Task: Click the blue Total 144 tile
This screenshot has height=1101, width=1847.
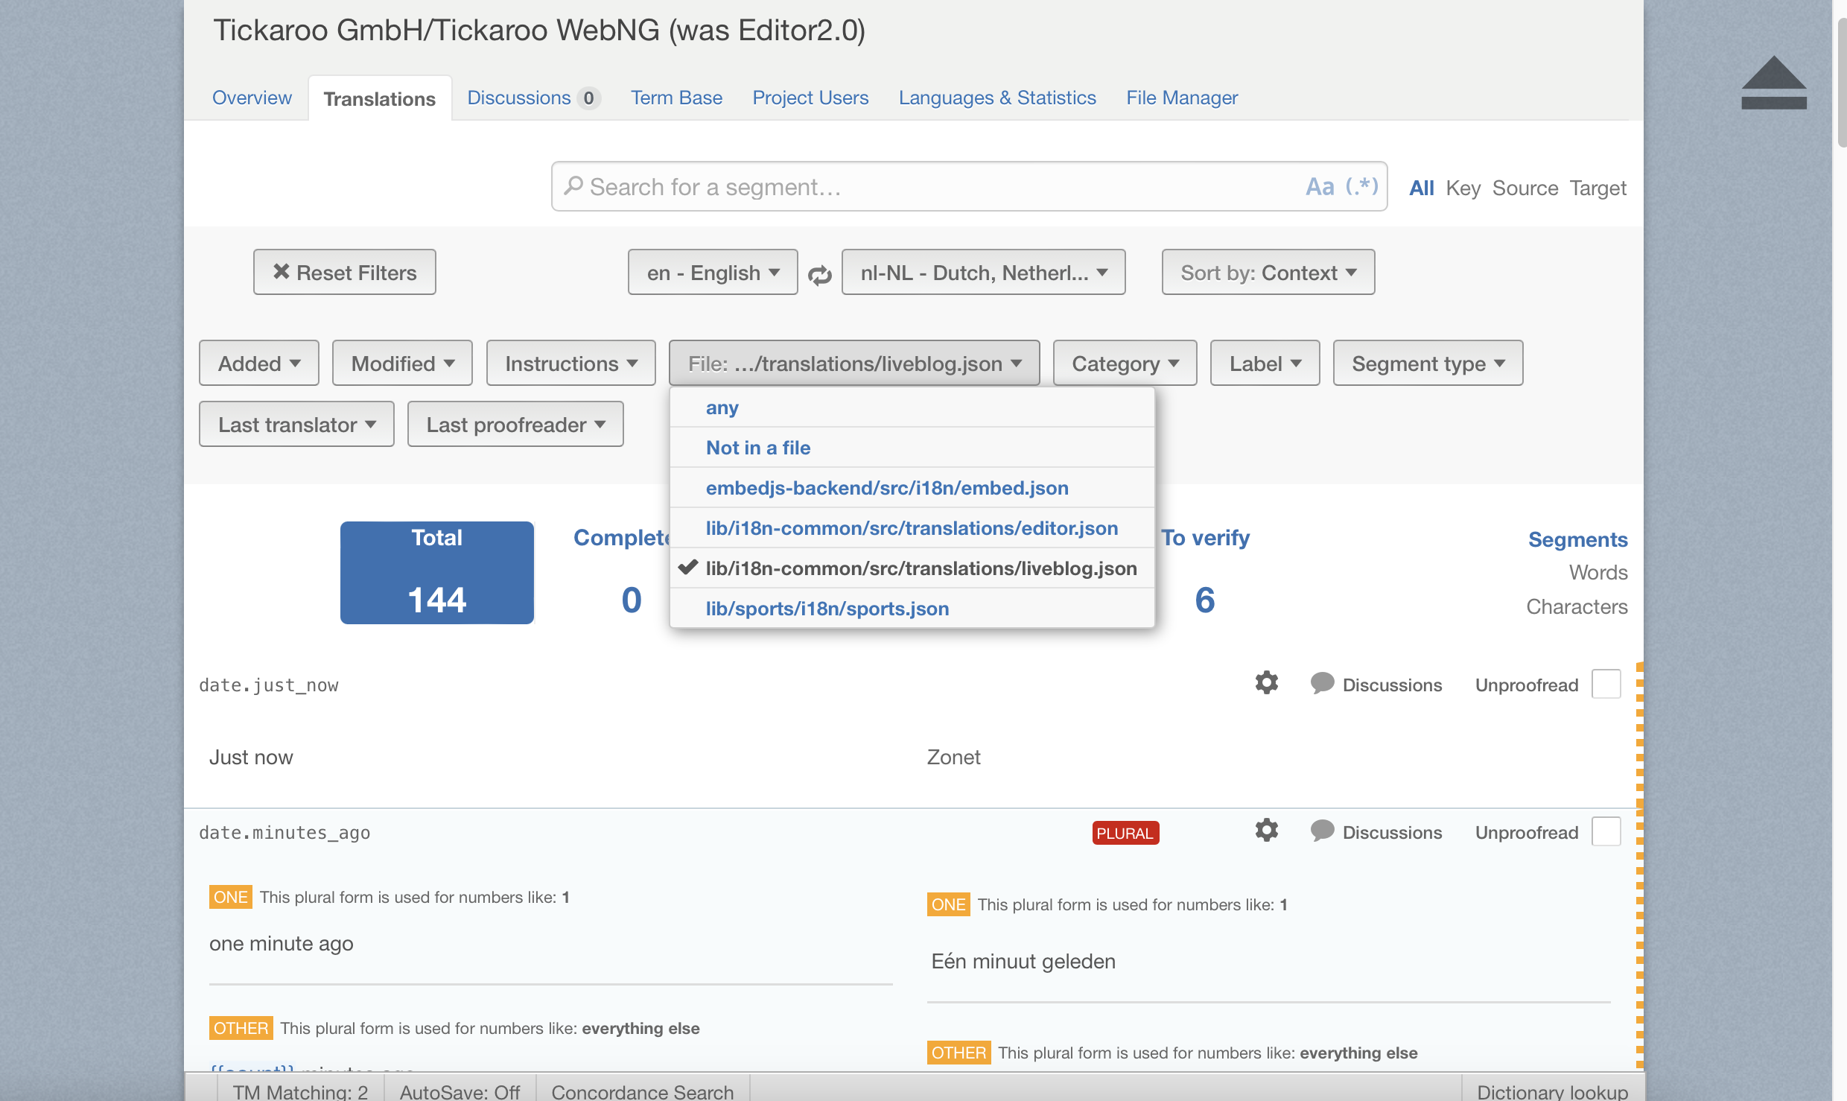Action: (437, 572)
